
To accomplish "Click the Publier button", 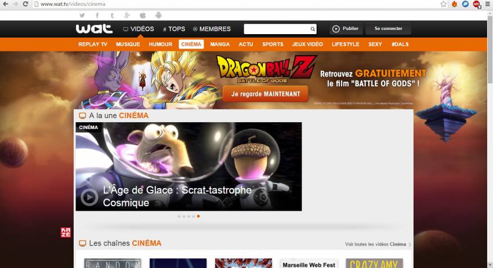I will click(346, 28).
